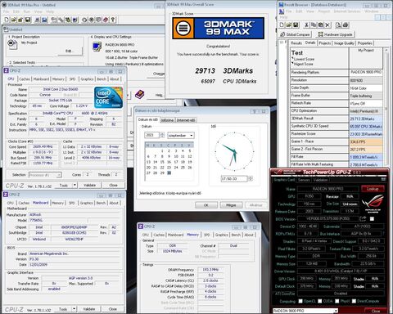Click New file icon in 3DMark toolbar

point(7,20)
